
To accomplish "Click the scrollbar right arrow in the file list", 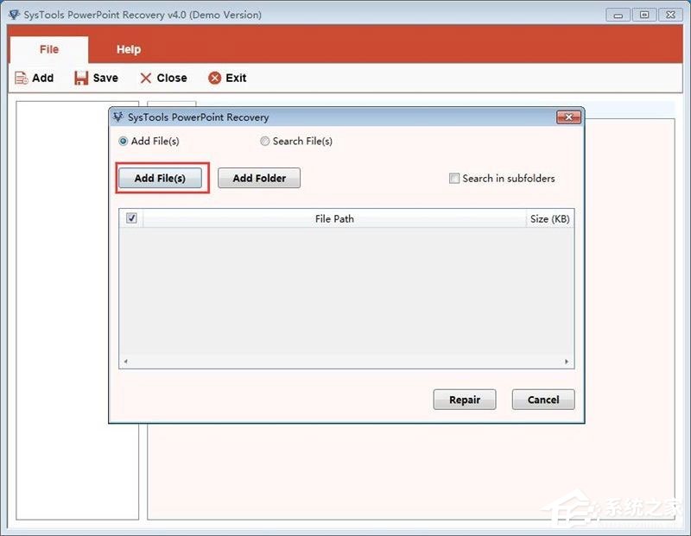I will [567, 362].
